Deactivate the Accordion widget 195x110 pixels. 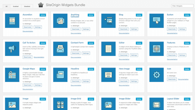pos(28,27)
